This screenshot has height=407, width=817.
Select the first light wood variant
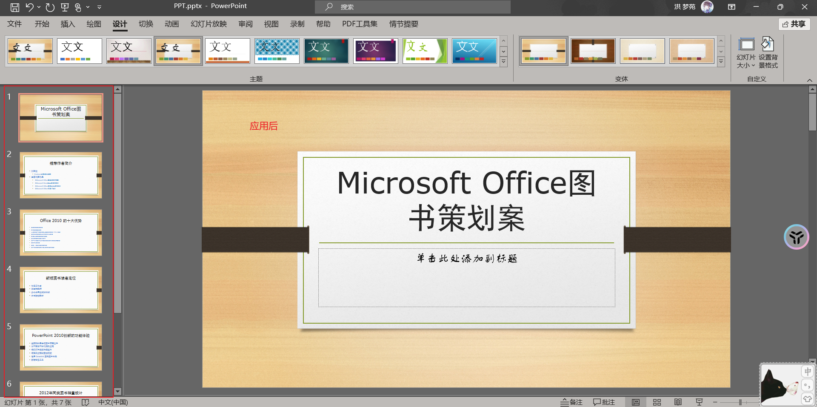(544, 51)
